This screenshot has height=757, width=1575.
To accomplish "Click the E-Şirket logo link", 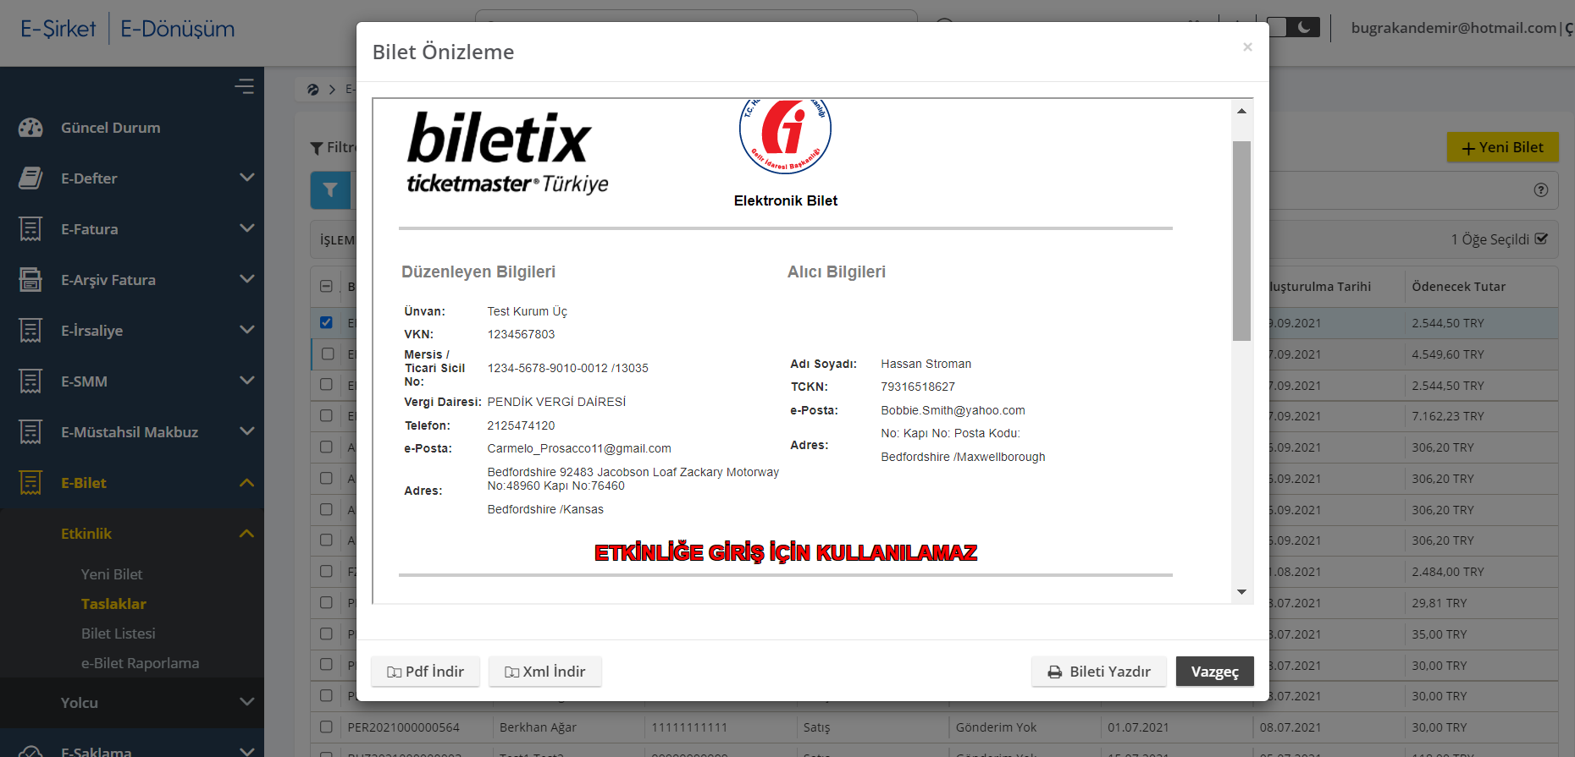I will (58, 29).
